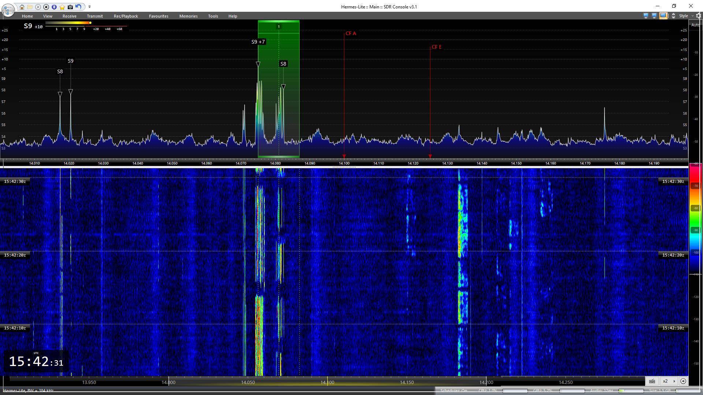
Task: Toggle the first monitor layout button
Action: tap(646, 16)
